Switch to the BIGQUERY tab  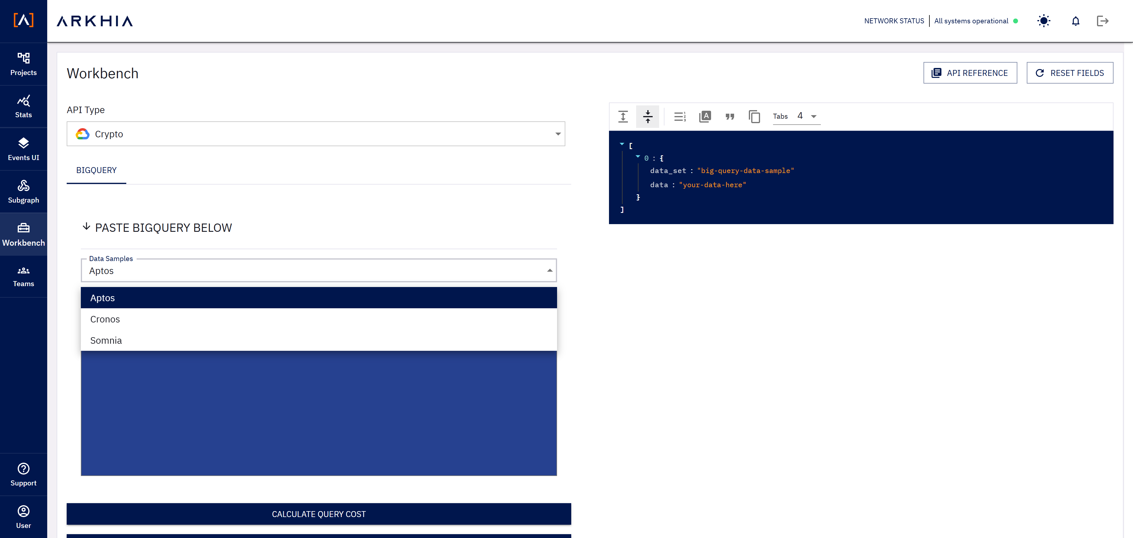(96, 170)
